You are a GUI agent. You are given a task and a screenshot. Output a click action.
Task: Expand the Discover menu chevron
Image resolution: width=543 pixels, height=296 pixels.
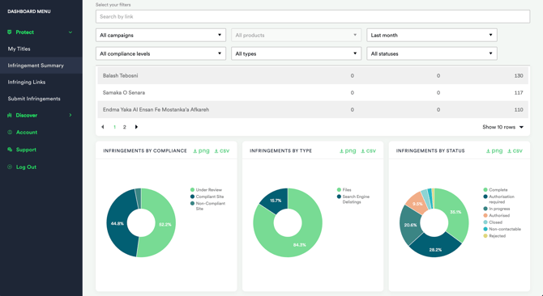71,115
